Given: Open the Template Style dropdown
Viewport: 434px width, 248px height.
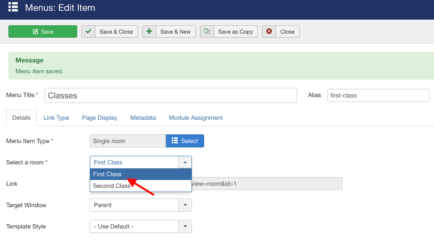Looking at the screenshot, I should [185, 227].
